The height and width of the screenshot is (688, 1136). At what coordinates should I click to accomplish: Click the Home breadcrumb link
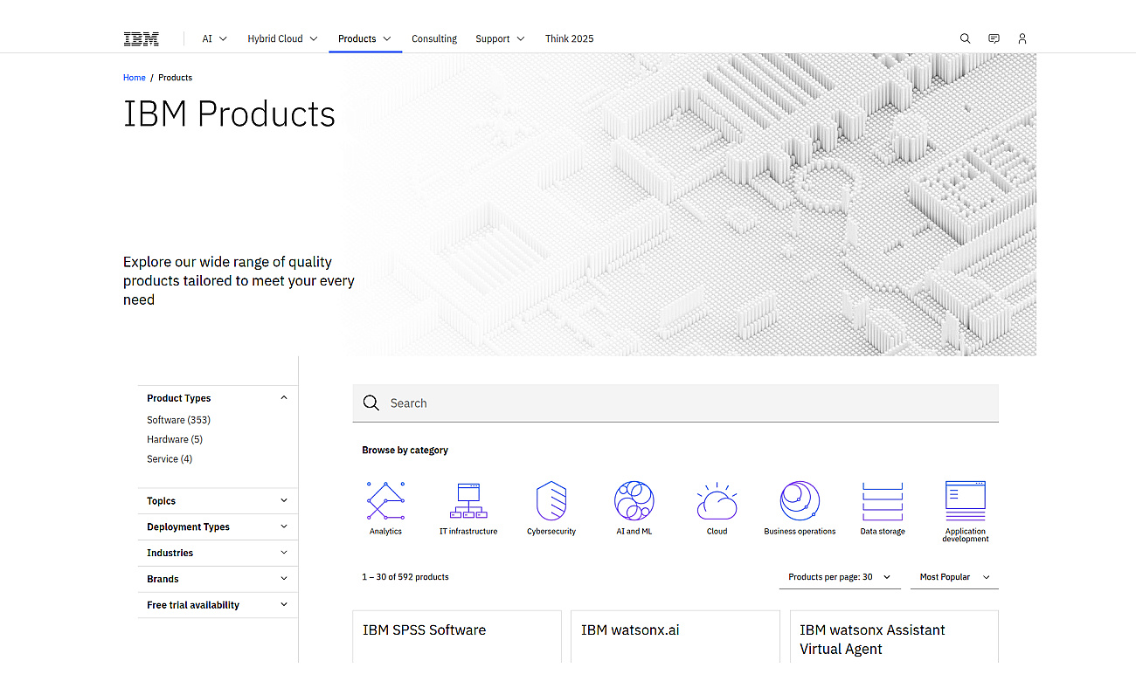135,78
